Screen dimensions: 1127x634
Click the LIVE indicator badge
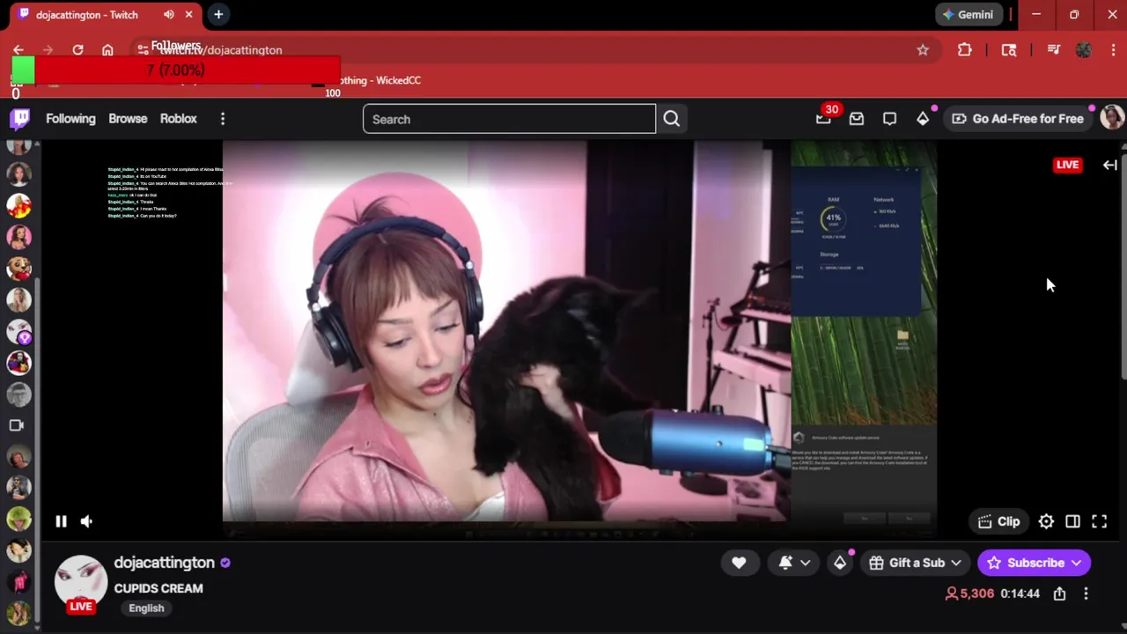[x=1067, y=165]
